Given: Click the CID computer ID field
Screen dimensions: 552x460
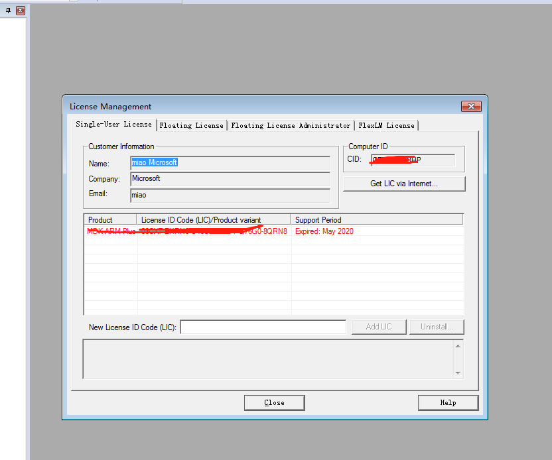Looking at the screenshot, I should [x=413, y=160].
